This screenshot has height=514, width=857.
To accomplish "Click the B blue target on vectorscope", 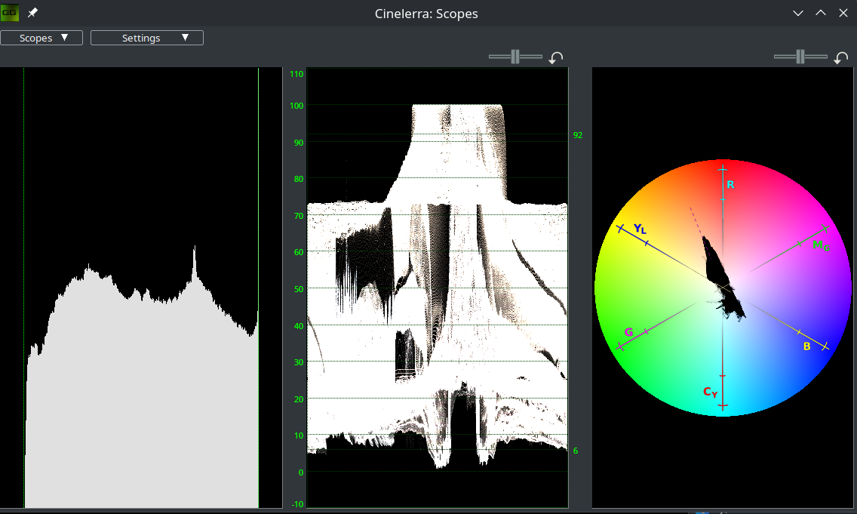I will pos(806,346).
